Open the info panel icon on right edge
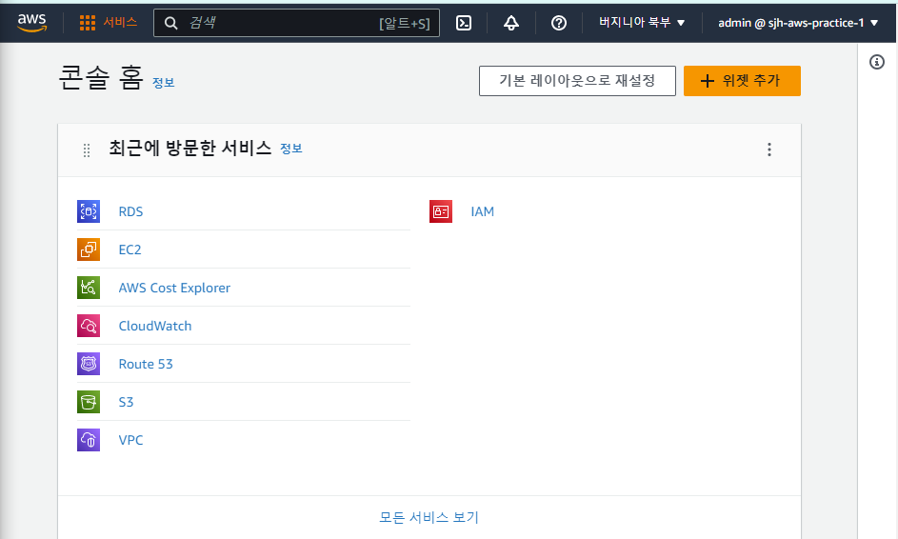The image size is (898, 539). click(x=876, y=62)
